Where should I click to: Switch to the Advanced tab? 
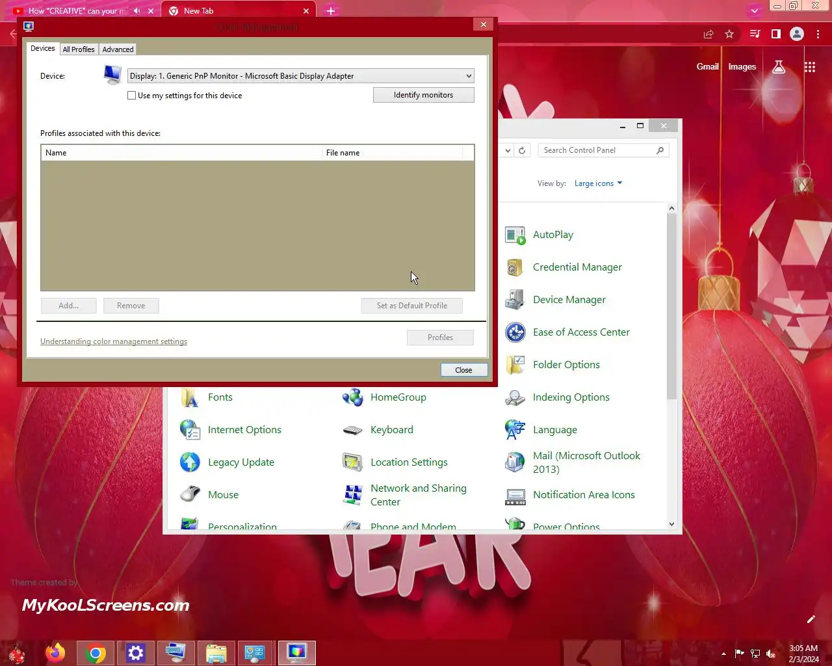[118, 49]
